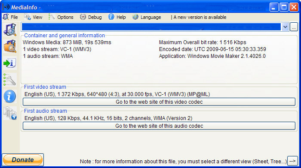Click the '-->' next view button
This screenshot has width=301, height=168.
pos(292,161)
